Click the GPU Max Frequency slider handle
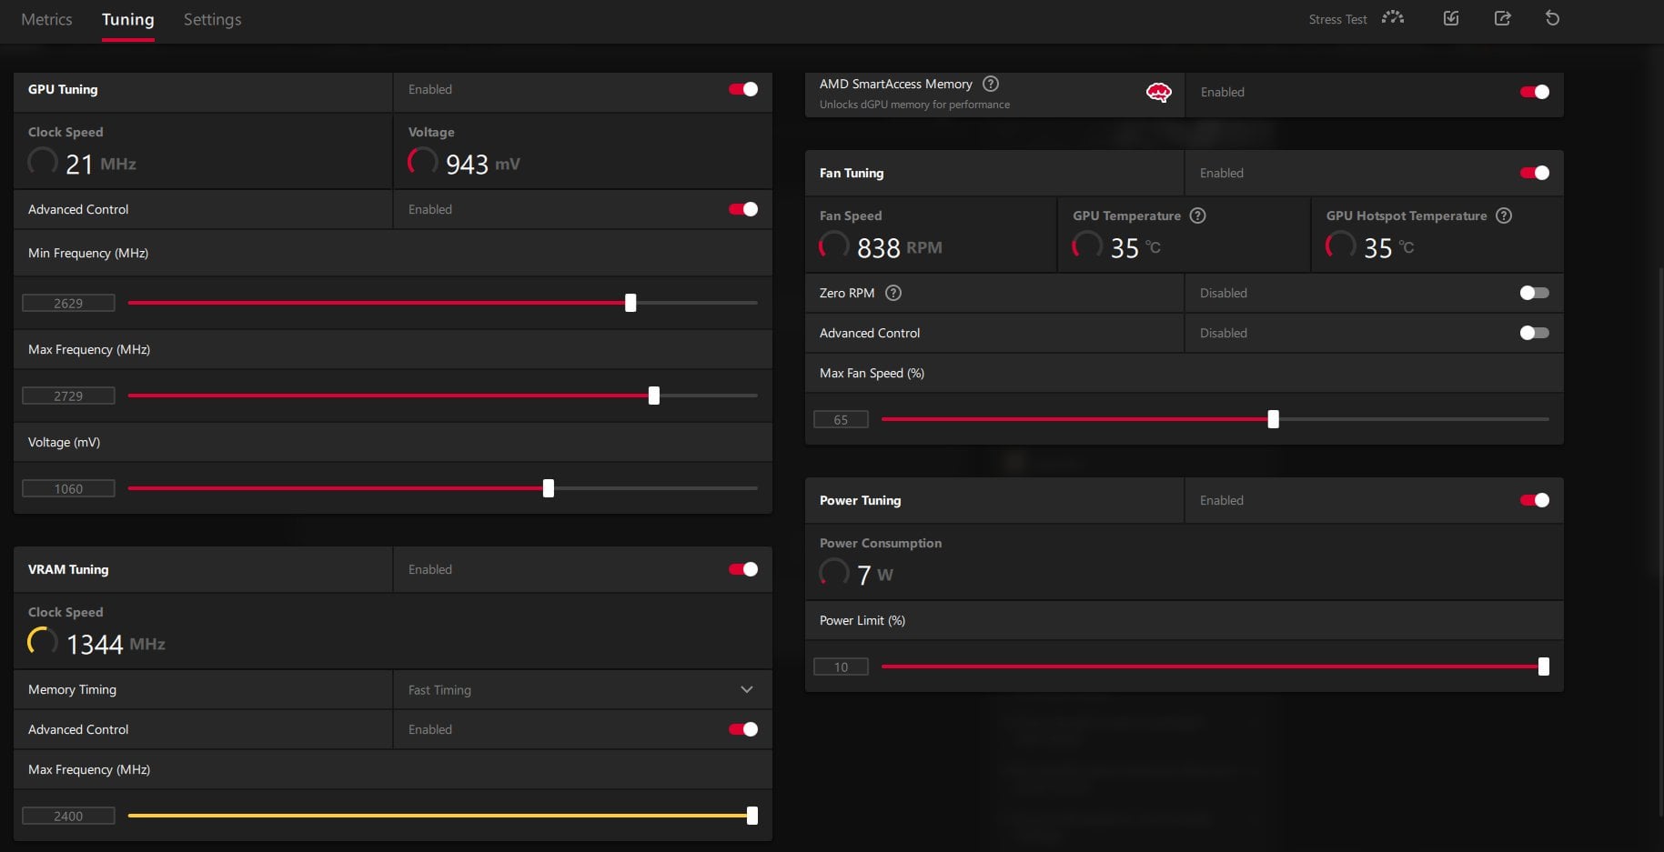 [654, 396]
